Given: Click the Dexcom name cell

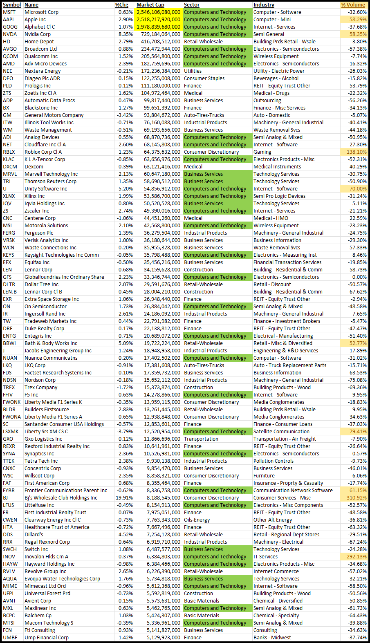Looking at the screenshot, I should click(x=34, y=167).
